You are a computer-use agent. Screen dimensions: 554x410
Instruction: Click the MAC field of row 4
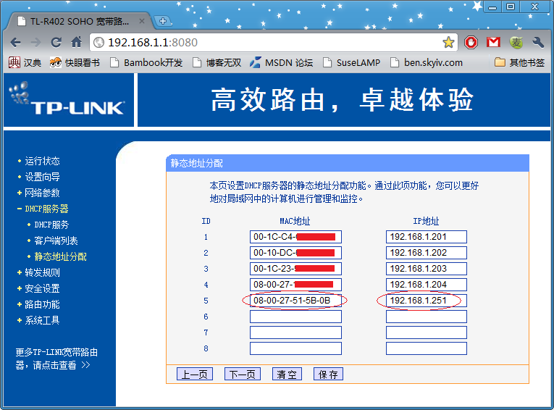(295, 285)
